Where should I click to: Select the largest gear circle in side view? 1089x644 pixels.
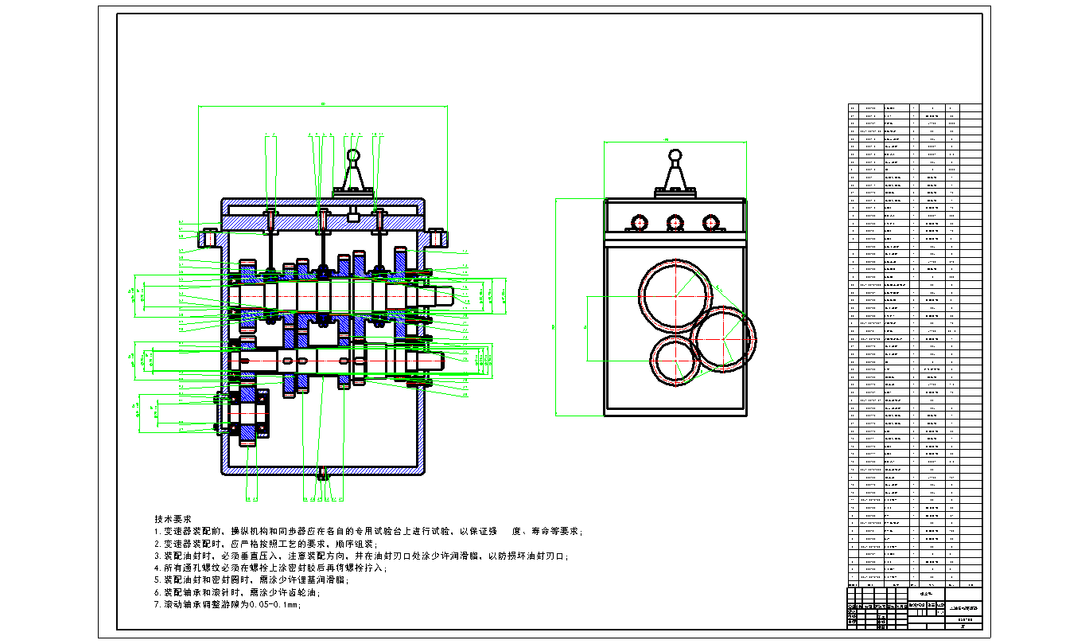tap(675, 295)
